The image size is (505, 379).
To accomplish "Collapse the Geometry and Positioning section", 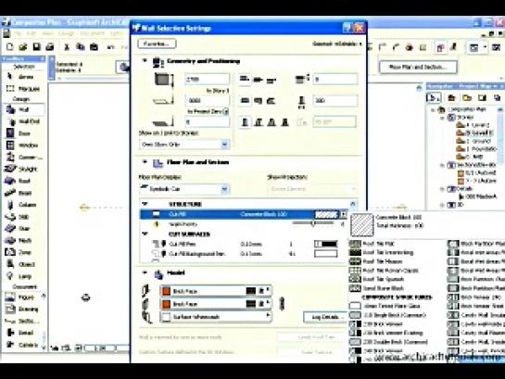I will [145, 60].
